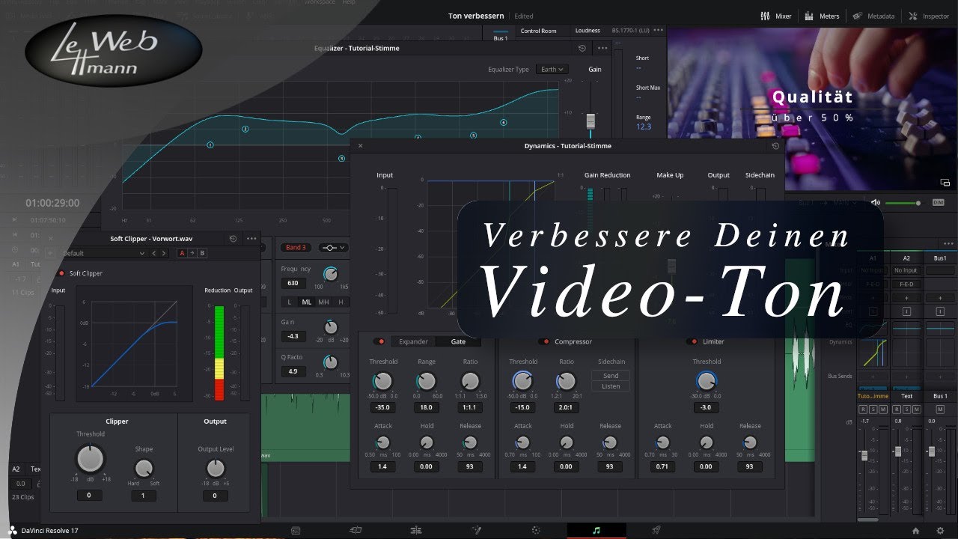Screen dimensions: 958x539
Task: Open the Mixer panel from top toolbar
Action: (775, 16)
